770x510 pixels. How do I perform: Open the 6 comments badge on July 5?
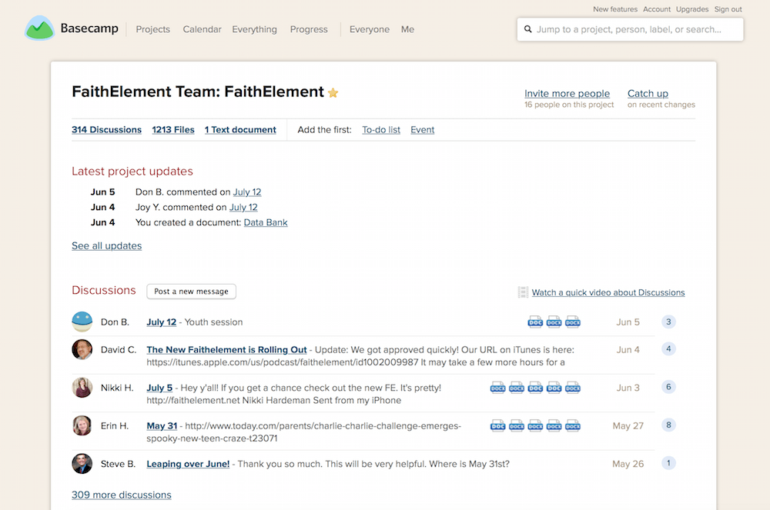point(668,387)
